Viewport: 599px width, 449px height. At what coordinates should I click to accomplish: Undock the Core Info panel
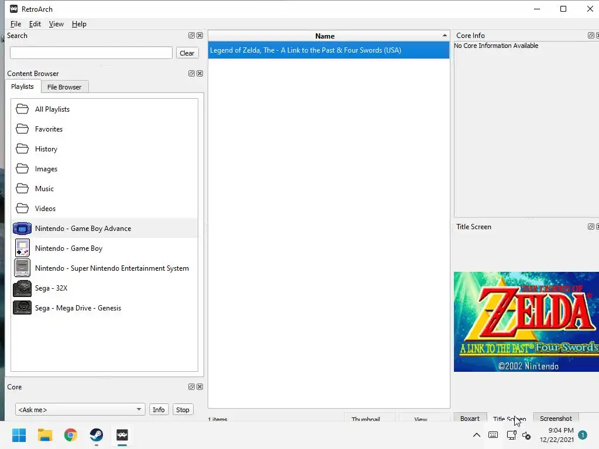[x=591, y=36]
